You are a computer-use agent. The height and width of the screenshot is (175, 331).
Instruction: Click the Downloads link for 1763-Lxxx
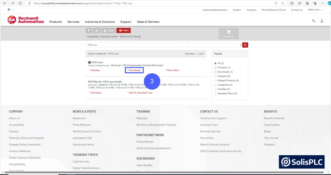[134, 70]
